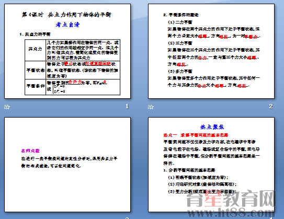This screenshot has height=219, width=284.
Task: Select the slide 3 thumbnail with magenta heading
Action: click(67, 165)
